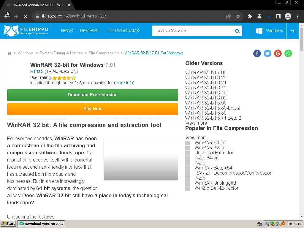
Task: Click the browser forward arrow
Action: point(16,16)
